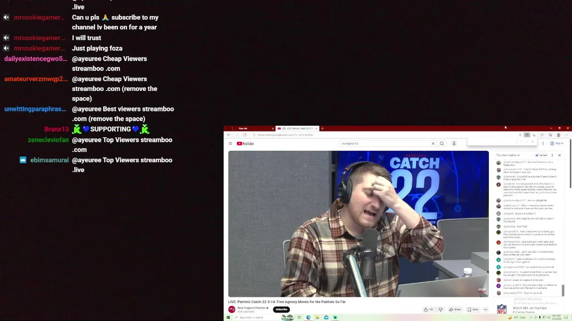The image size is (572, 321).
Task: Launch Microsoft Edge from the taskbar
Action: (308, 317)
